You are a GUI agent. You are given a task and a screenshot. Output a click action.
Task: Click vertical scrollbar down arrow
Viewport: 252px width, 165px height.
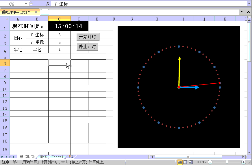coord(249,152)
